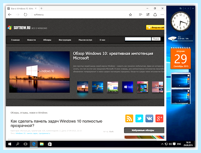Click the sidebar next arrow icon

[188, 8]
